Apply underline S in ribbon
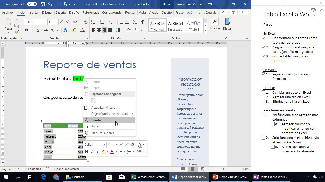The height and width of the screenshot is (182, 325). point(38,30)
